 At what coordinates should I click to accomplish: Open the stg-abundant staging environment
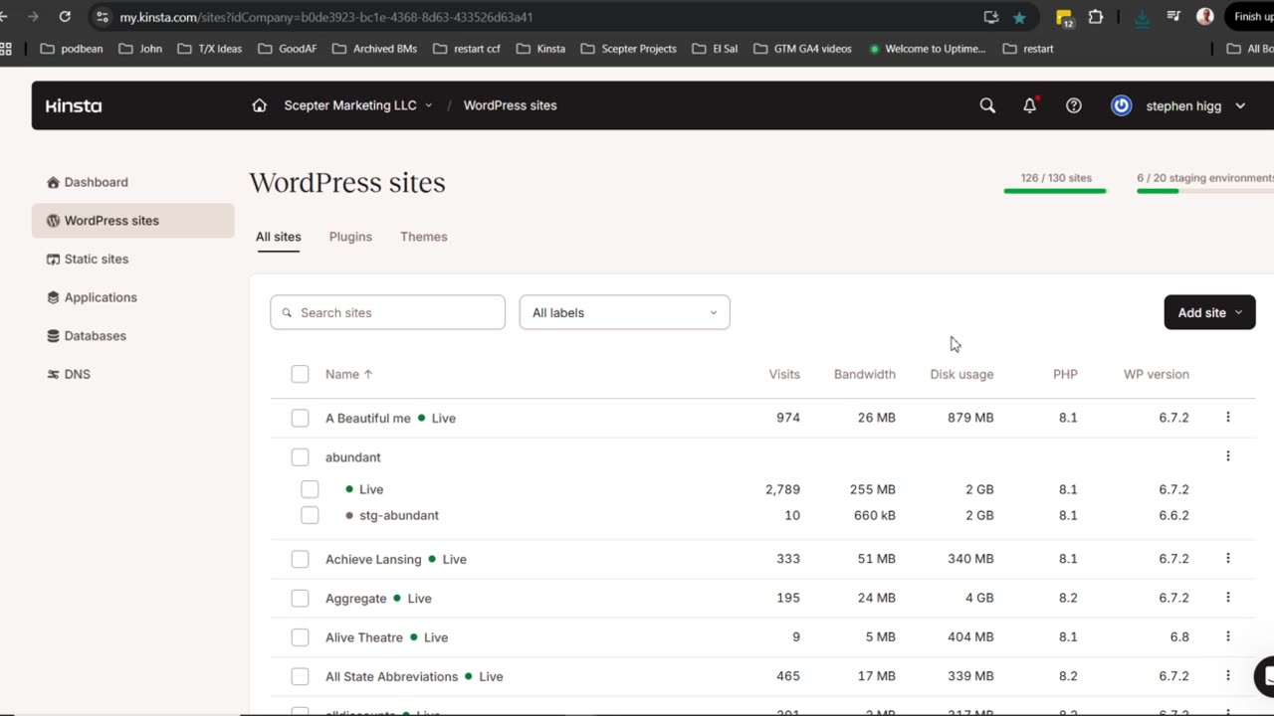click(x=398, y=515)
